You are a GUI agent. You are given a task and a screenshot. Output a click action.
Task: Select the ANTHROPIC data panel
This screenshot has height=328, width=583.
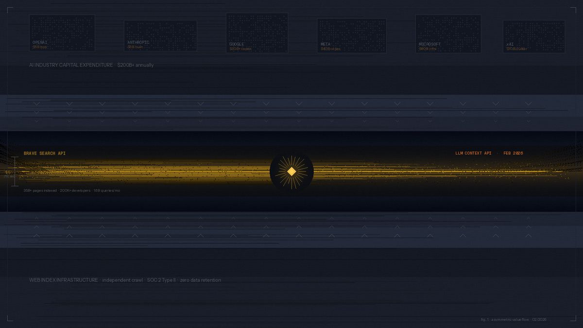[160, 35]
